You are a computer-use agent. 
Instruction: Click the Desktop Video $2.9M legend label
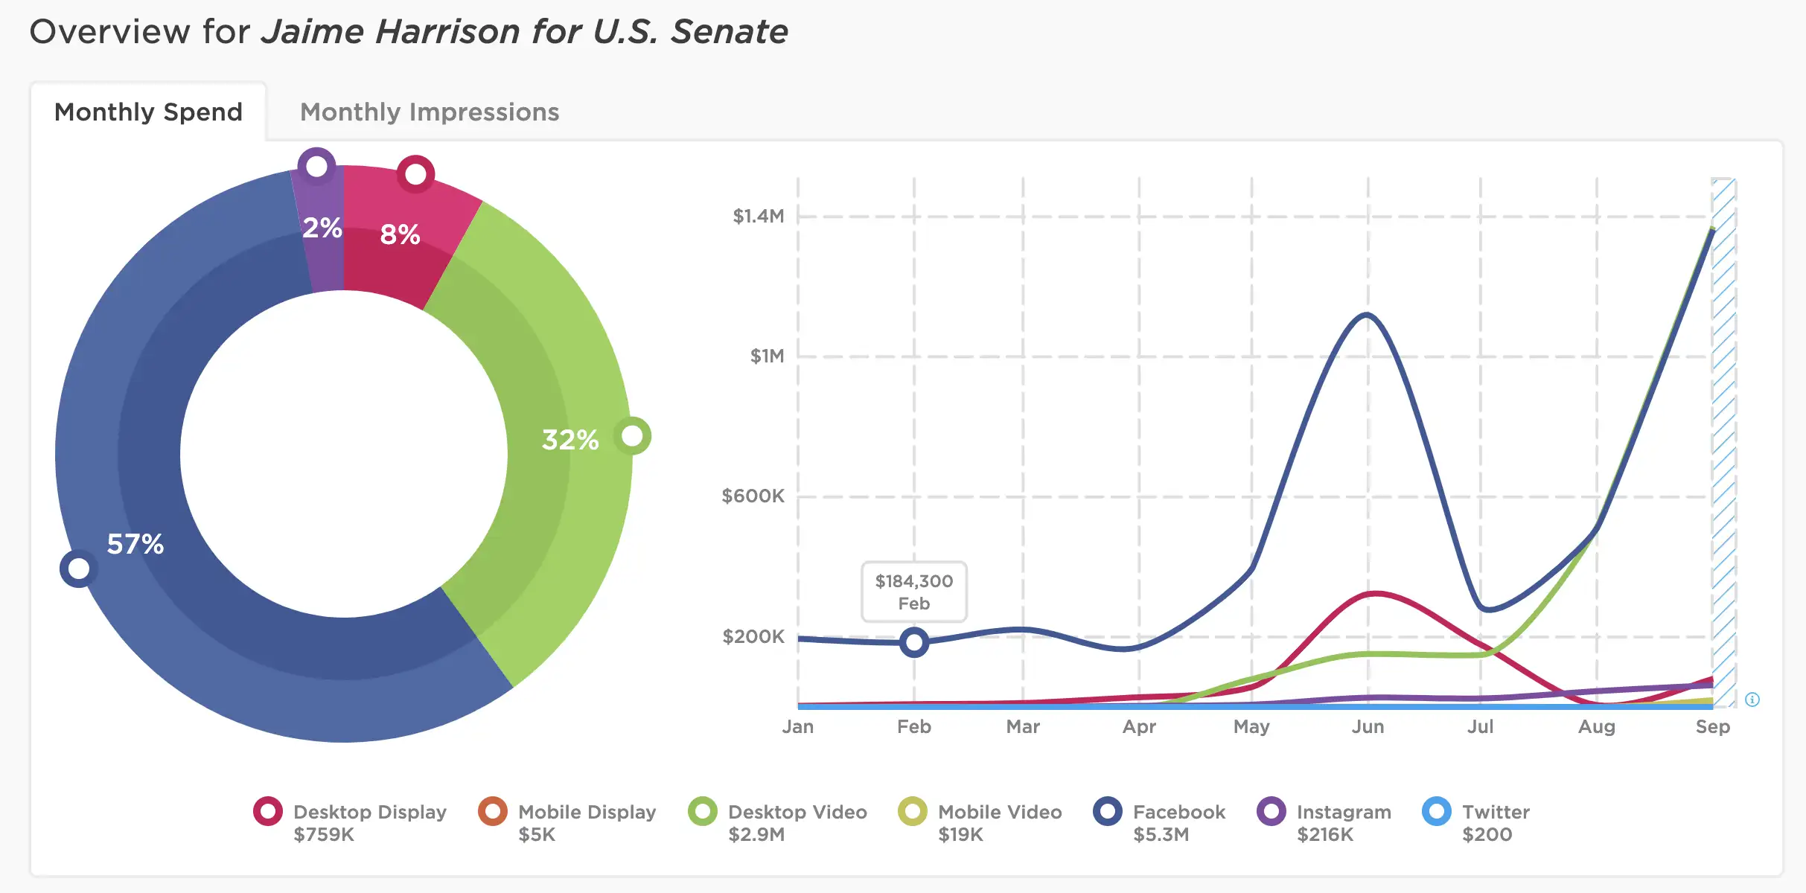(797, 822)
